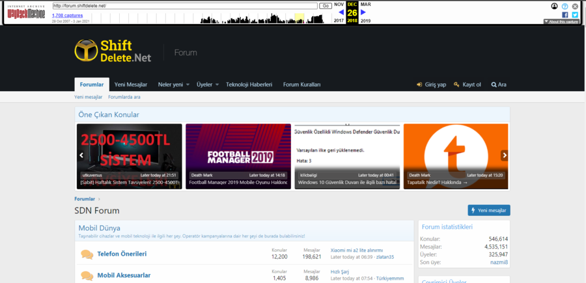This screenshot has height=283, width=586.
Task: Select the Forumlar tab
Action: click(x=92, y=85)
